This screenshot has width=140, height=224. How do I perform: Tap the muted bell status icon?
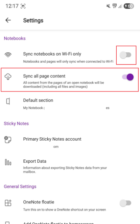[x=108, y=6]
